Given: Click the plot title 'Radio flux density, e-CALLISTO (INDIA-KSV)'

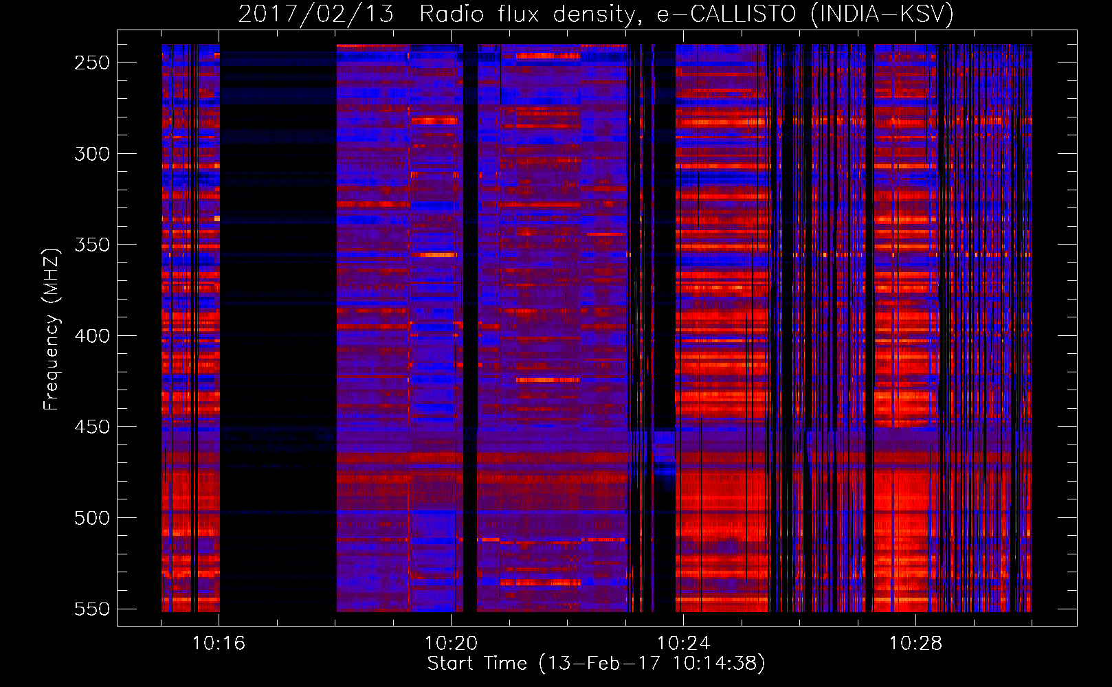Looking at the screenshot, I should 687,14.
